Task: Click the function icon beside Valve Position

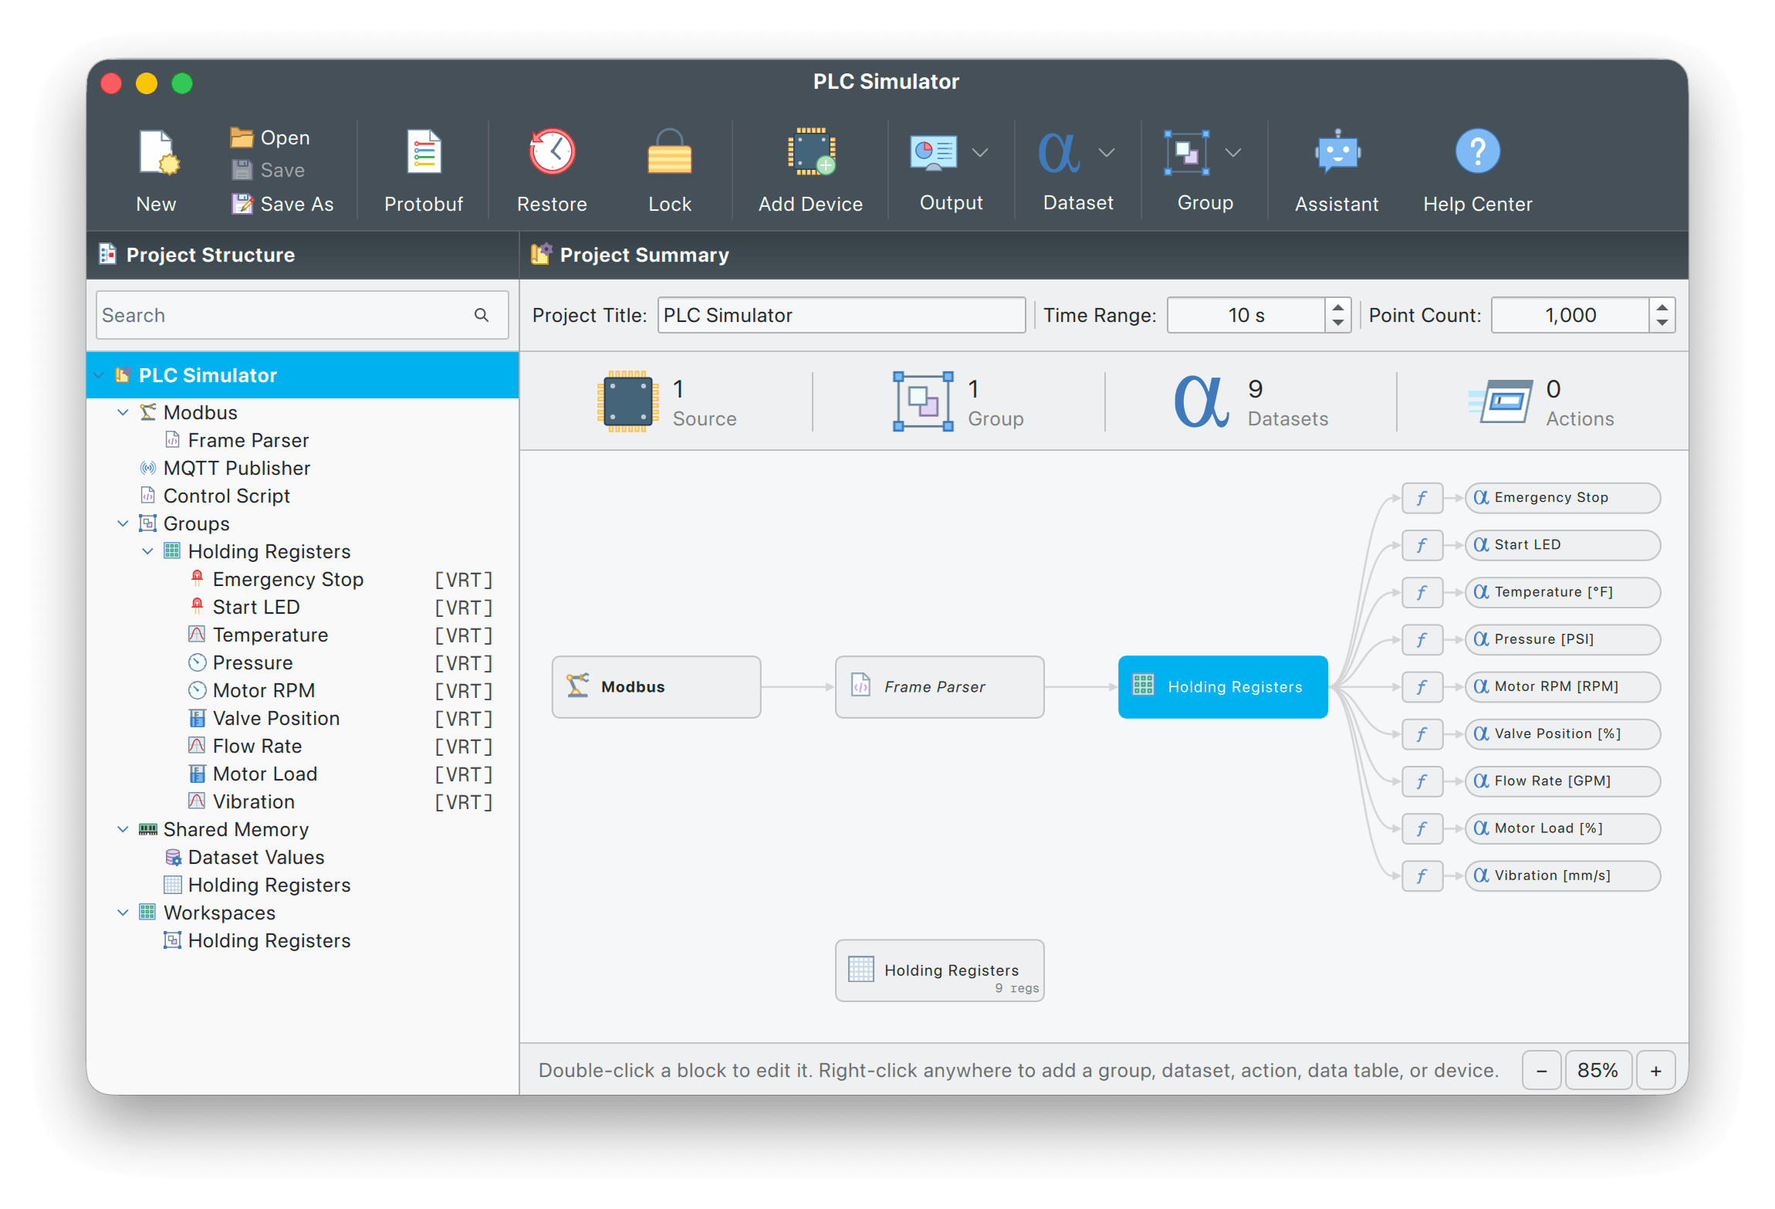Action: 1422,734
